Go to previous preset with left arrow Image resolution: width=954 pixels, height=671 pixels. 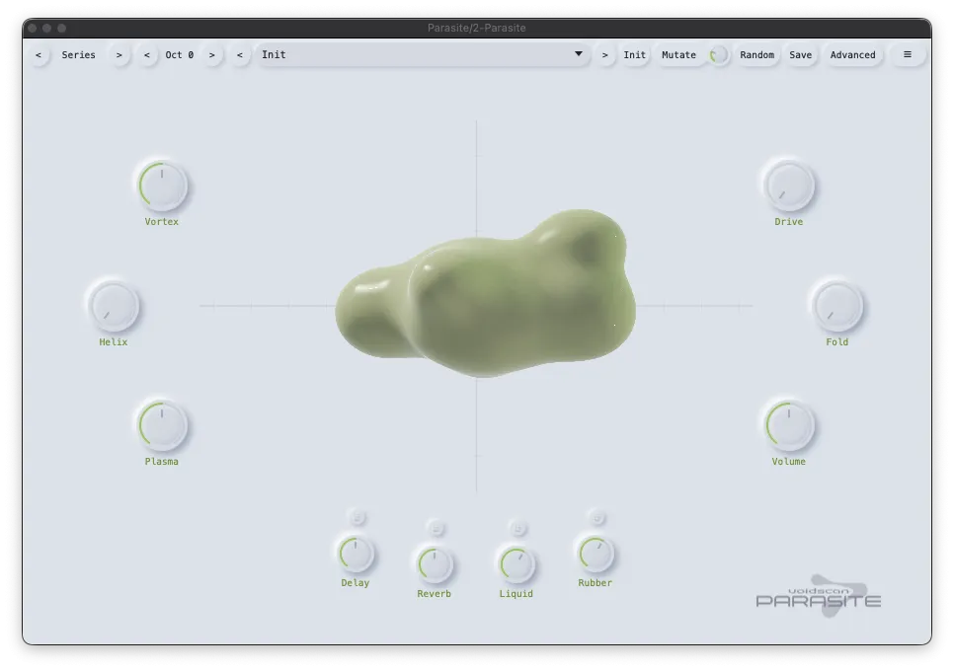(240, 54)
